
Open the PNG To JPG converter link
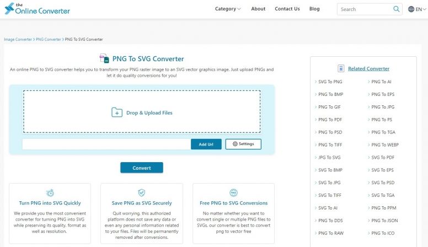click(383, 107)
